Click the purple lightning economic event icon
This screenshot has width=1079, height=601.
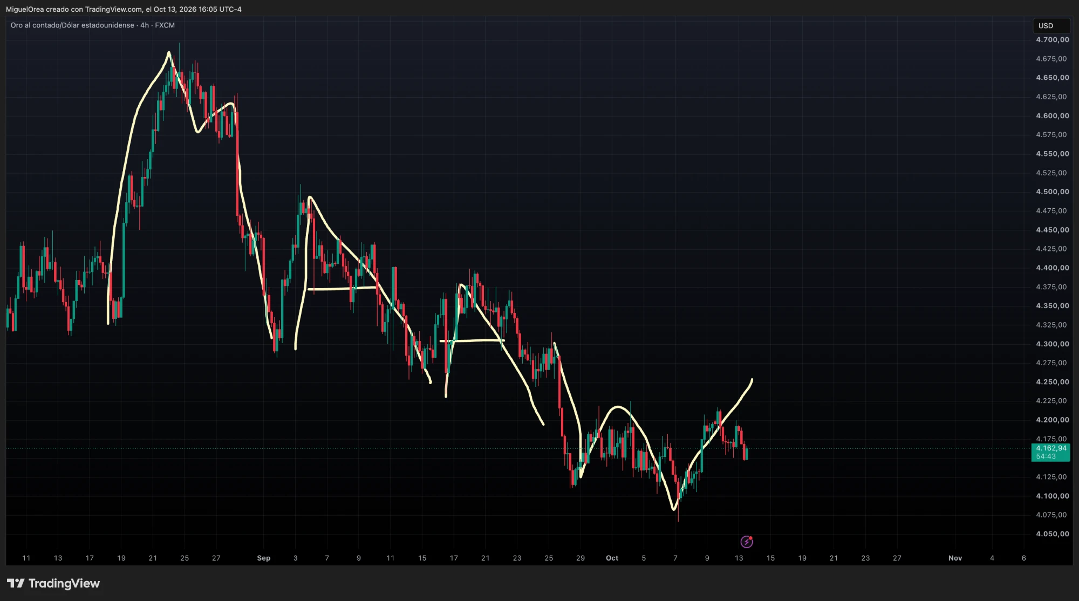[747, 541]
